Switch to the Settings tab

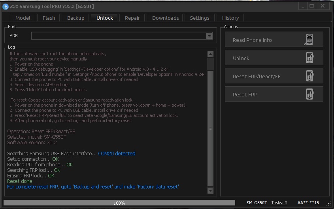tap(200, 18)
